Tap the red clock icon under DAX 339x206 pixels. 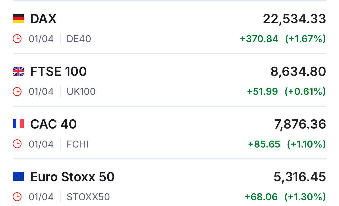[x=17, y=39]
